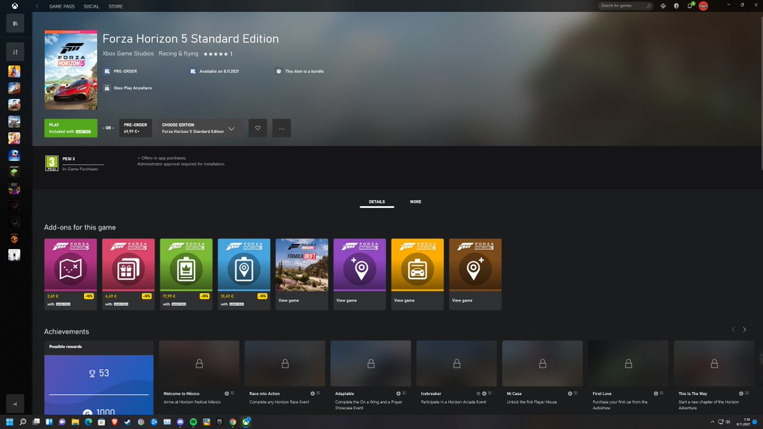Open Race into Action achievement card
763x429 pixels.
pos(285,378)
